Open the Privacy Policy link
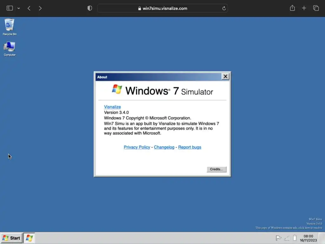The width and height of the screenshot is (325, 244). [137, 147]
